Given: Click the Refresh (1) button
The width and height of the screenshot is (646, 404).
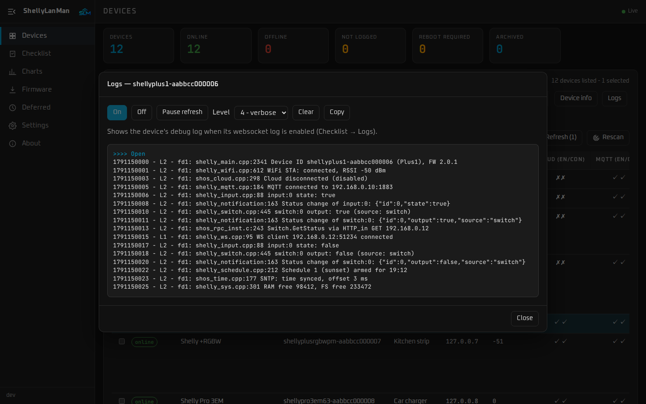Looking at the screenshot, I should click(x=564, y=137).
